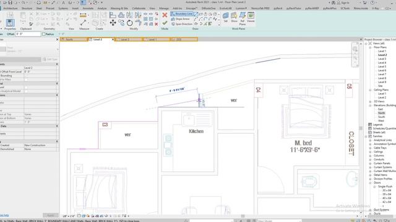Open the store cart icon in title bar
396x222 pixels.
(x=364, y=2)
